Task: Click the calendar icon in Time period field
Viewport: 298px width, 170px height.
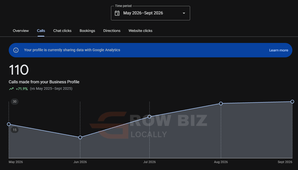Action: tap(117, 13)
